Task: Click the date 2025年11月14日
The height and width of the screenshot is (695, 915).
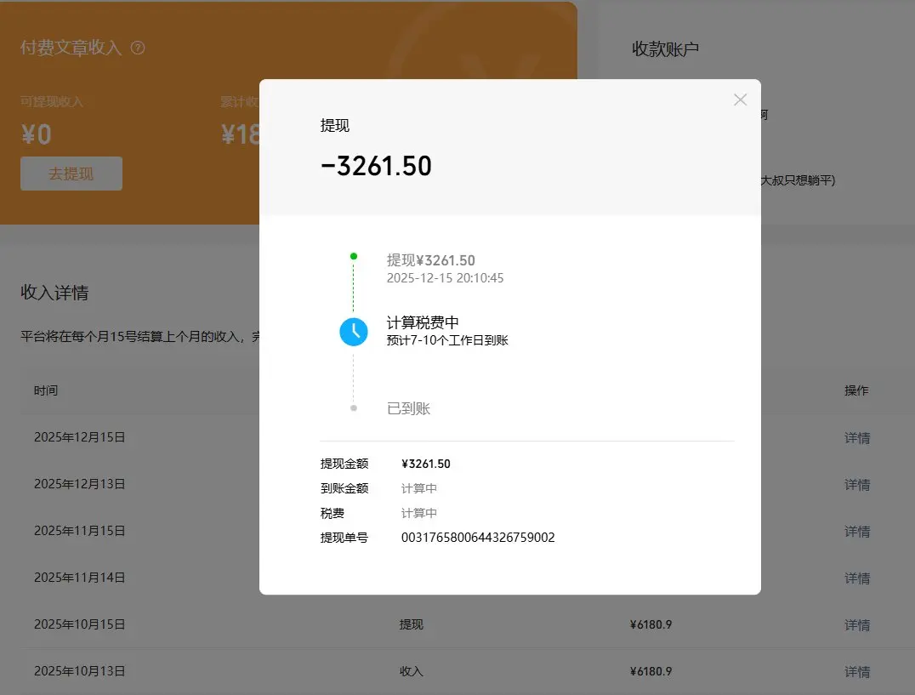Action: click(x=79, y=577)
